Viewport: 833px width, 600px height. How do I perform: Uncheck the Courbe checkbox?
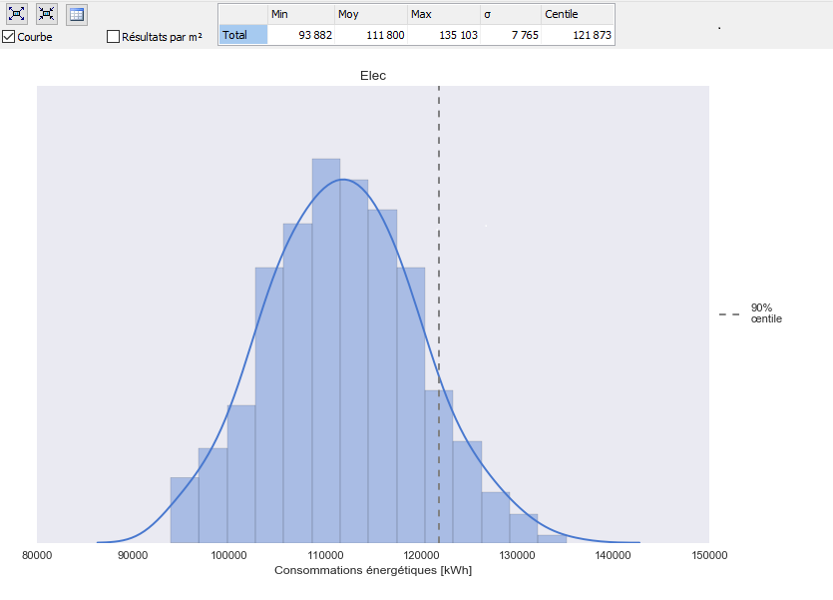point(9,37)
